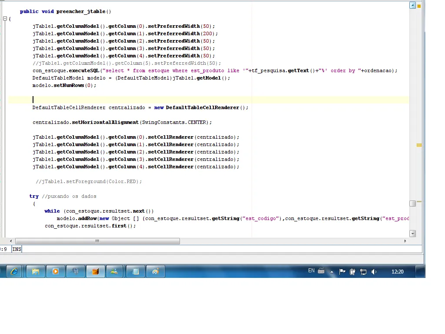
Task: Click the EN language indicator
Action: [x=311, y=271]
